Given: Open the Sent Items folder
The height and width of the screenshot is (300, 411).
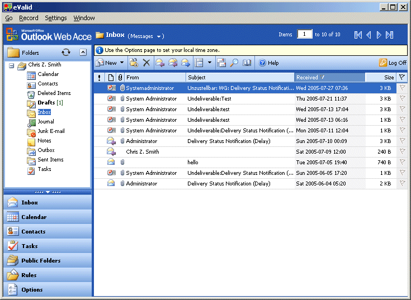Looking at the screenshot, I should (50, 159).
